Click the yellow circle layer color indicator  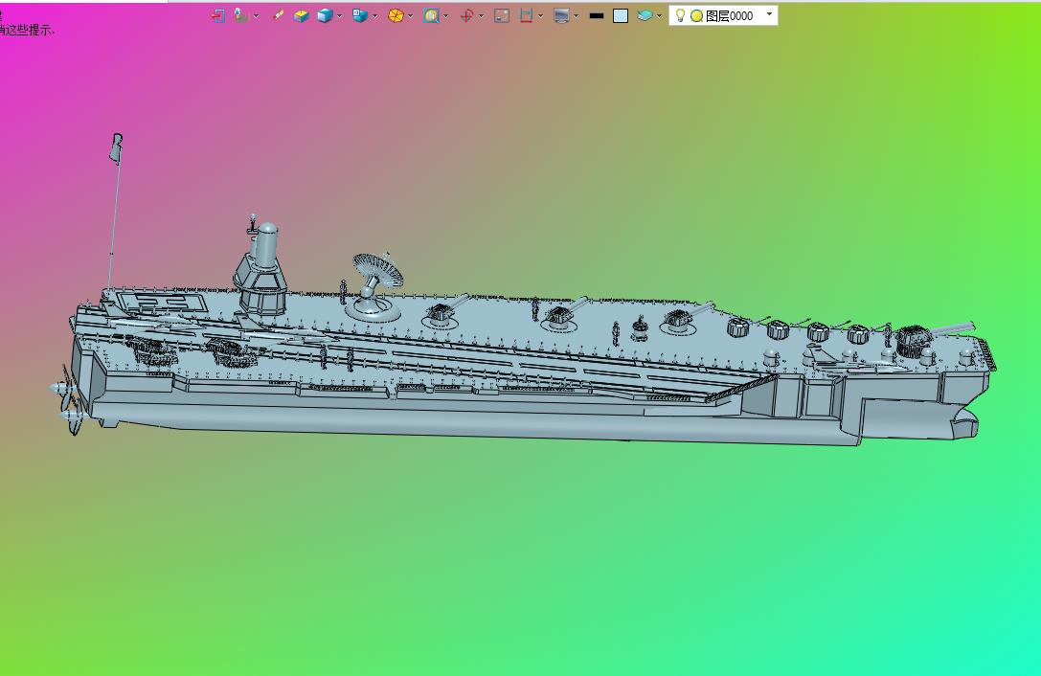click(x=696, y=16)
